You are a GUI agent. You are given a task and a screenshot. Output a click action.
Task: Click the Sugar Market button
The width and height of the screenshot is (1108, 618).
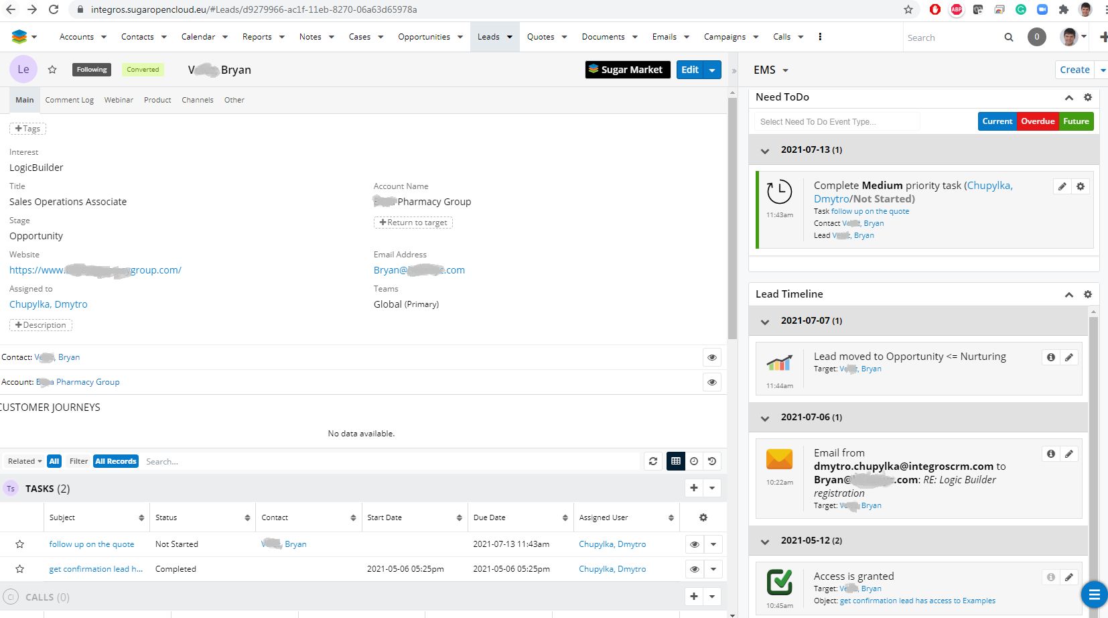(628, 70)
